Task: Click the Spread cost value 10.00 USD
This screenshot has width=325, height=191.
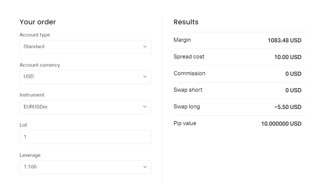Action: click(x=288, y=57)
